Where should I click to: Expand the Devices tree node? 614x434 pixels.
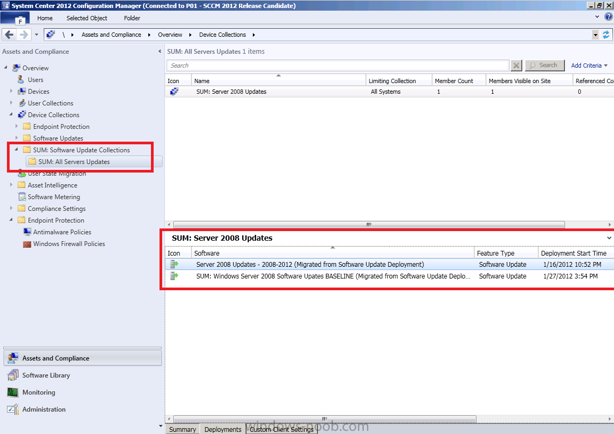(11, 91)
